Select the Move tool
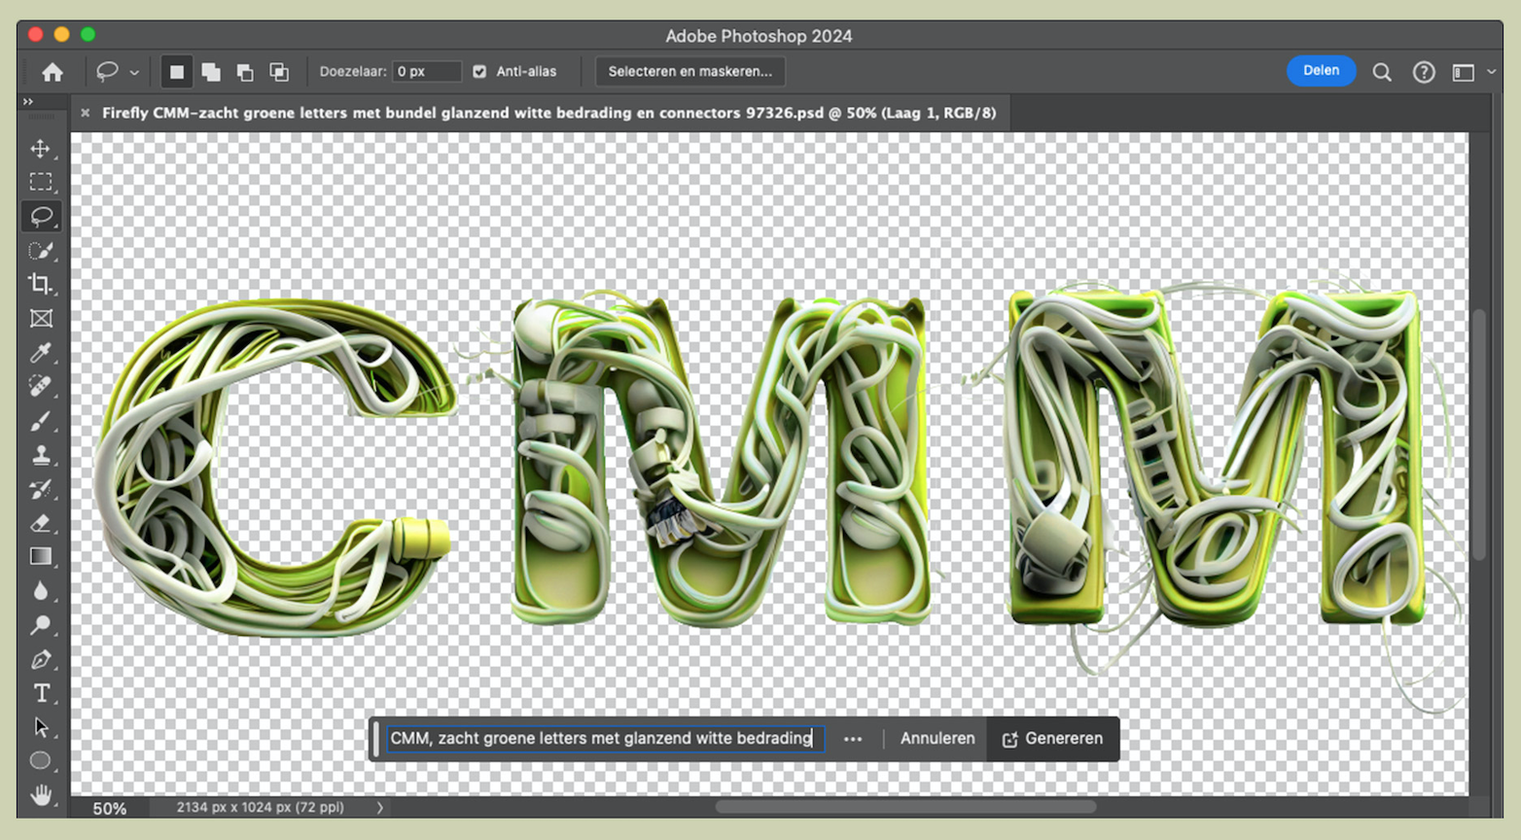1521x840 pixels. coord(40,149)
